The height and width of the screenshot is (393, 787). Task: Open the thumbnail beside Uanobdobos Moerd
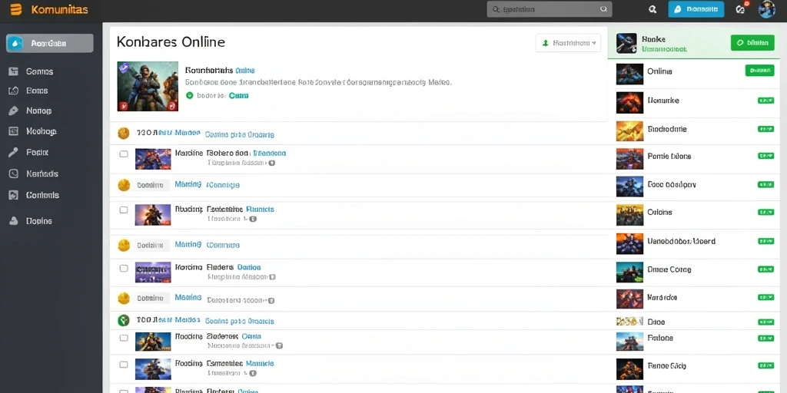[629, 243]
